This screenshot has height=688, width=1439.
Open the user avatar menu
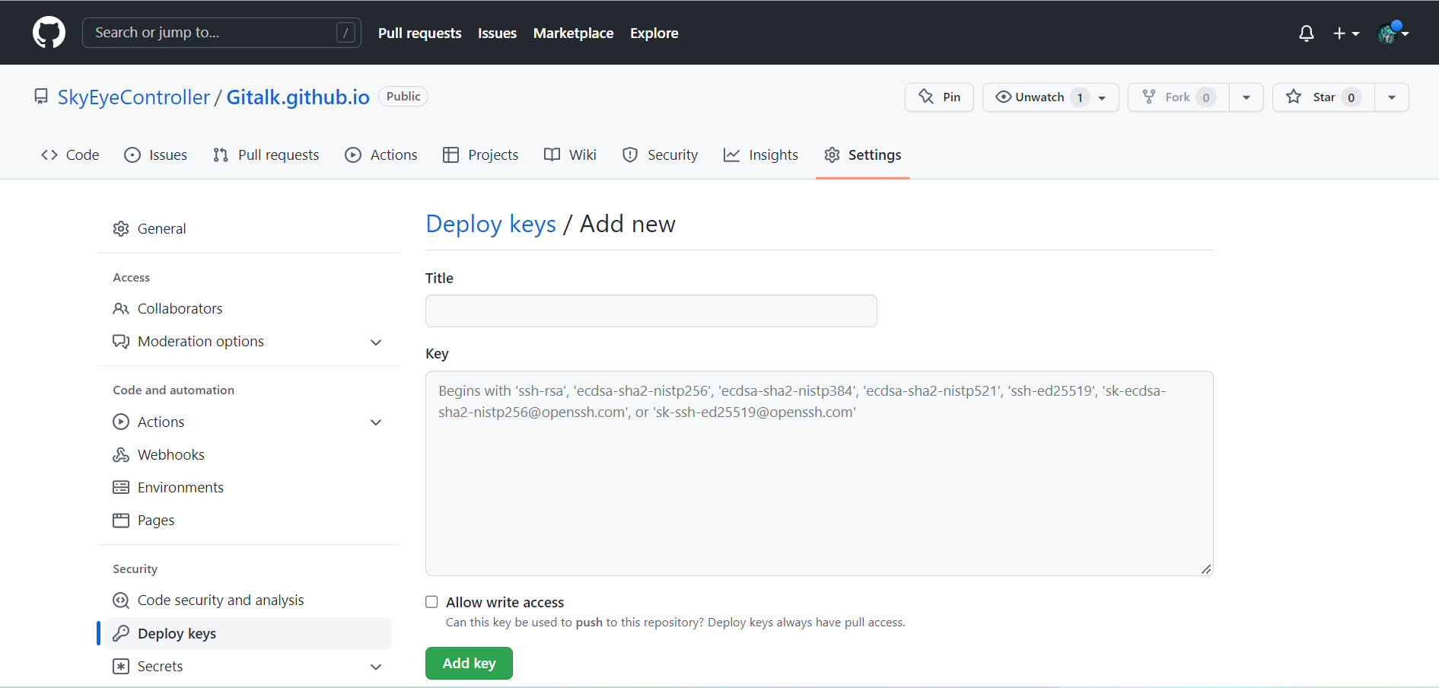(x=1393, y=33)
